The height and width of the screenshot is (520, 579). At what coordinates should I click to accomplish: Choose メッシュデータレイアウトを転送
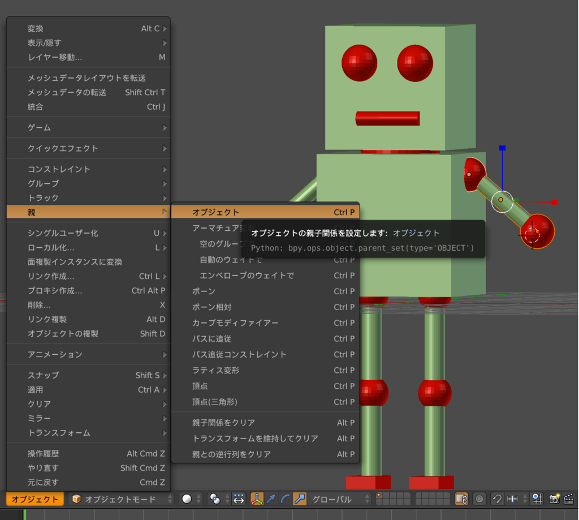[x=88, y=78]
